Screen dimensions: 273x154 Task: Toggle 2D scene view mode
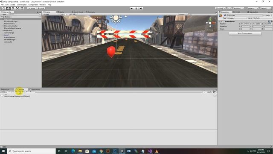pyautogui.click(x=62, y=14)
